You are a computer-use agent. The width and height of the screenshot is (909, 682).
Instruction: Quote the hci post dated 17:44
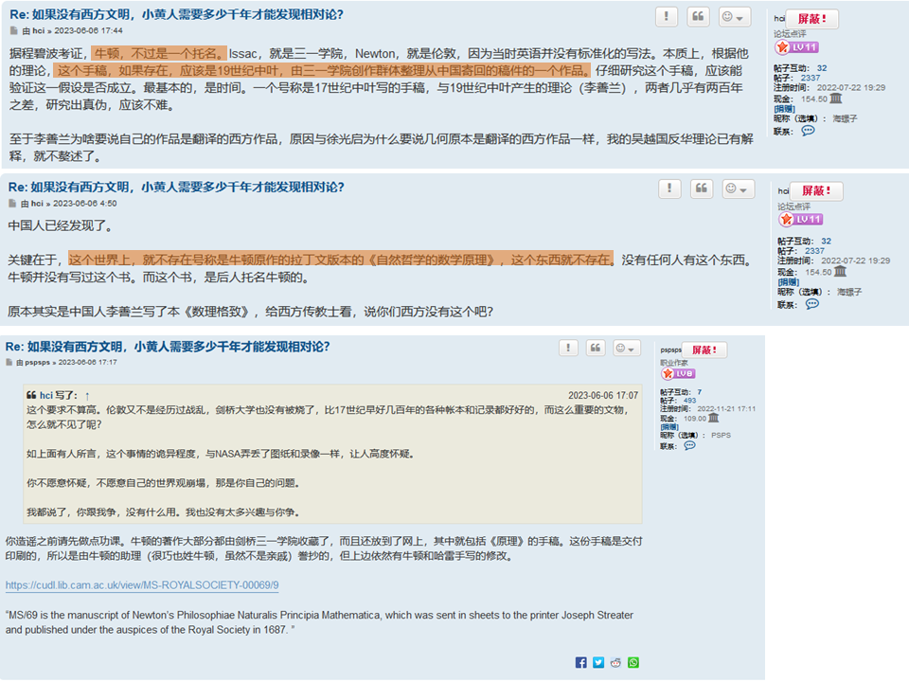698,16
